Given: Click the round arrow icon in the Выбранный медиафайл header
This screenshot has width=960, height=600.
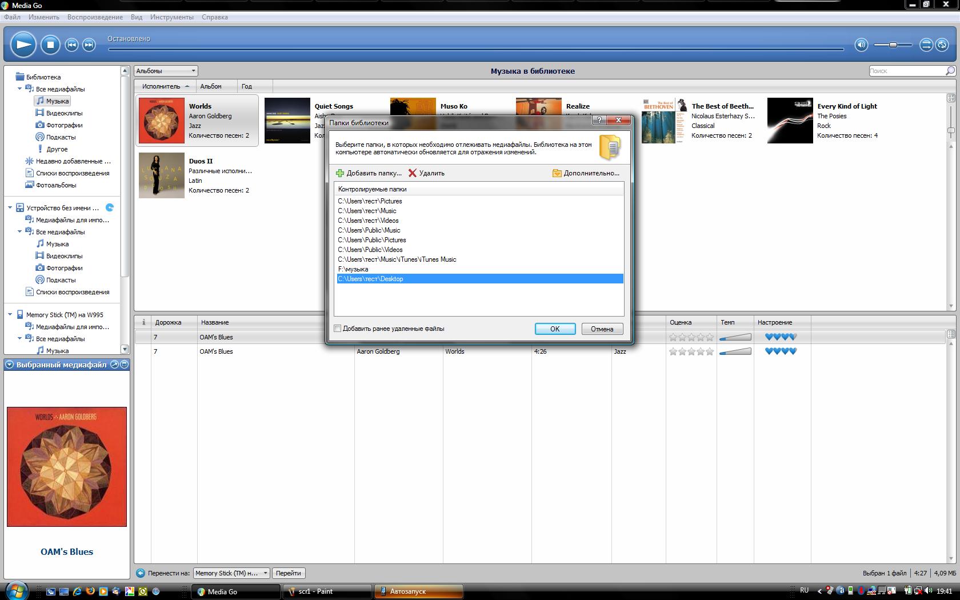Looking at the screenshot, I should (114, 365).
